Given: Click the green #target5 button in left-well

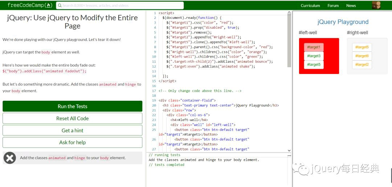Looking at the screenshot, I should click(314, 65).
